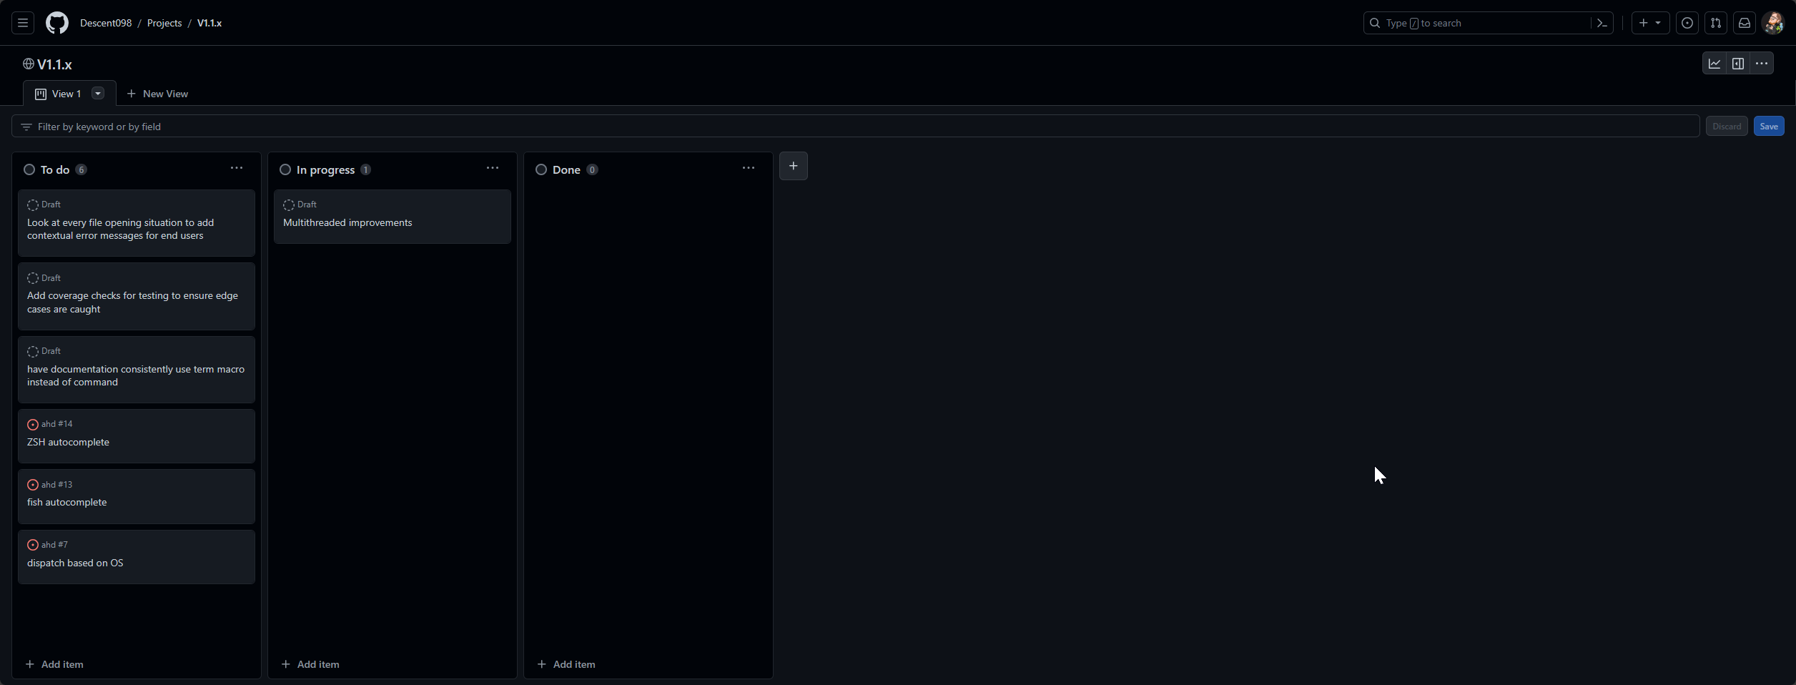Open have documentation consistently use macro draft

tap(136, 376)
